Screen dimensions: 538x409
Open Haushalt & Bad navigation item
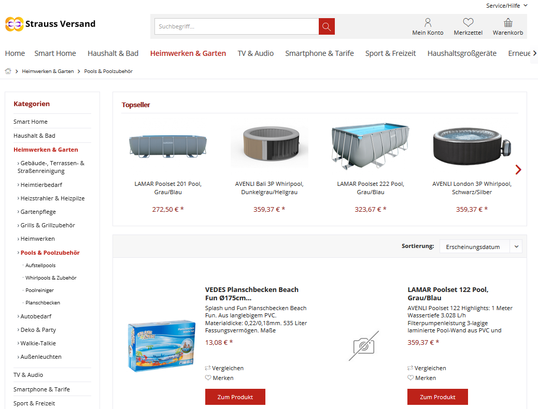113,53
